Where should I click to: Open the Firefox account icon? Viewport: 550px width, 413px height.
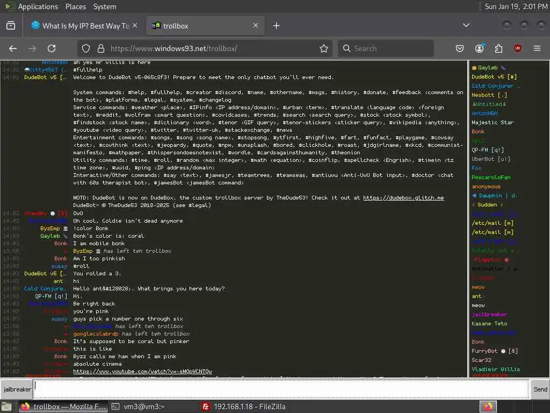[x=480, y=48]
